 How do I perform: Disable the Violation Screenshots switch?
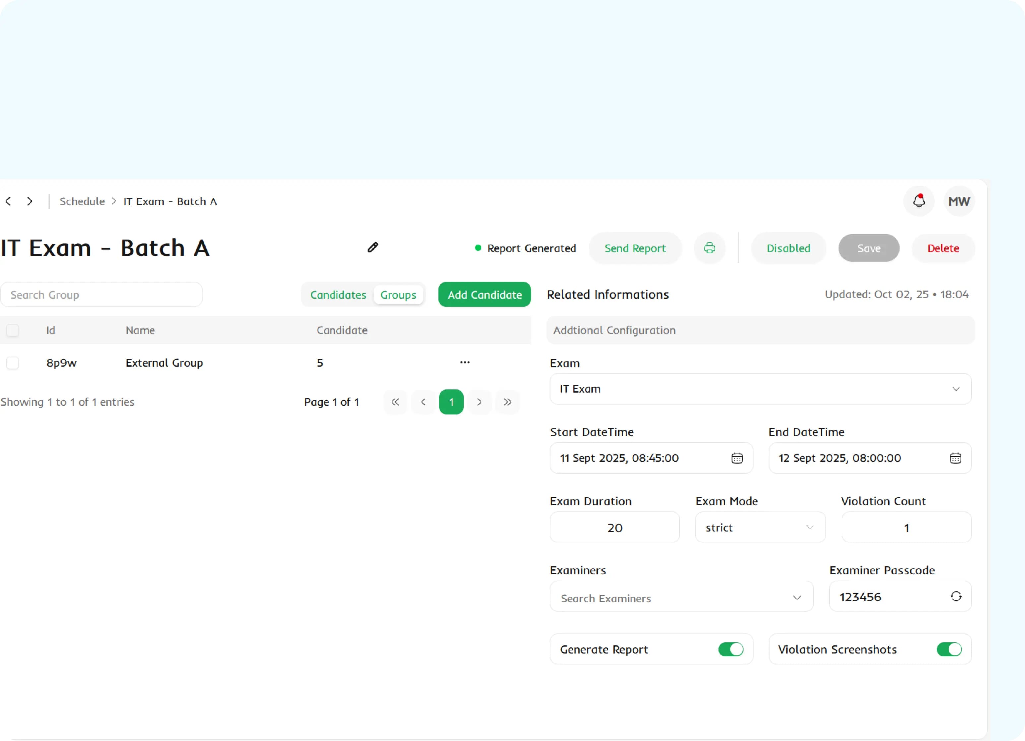949,649
